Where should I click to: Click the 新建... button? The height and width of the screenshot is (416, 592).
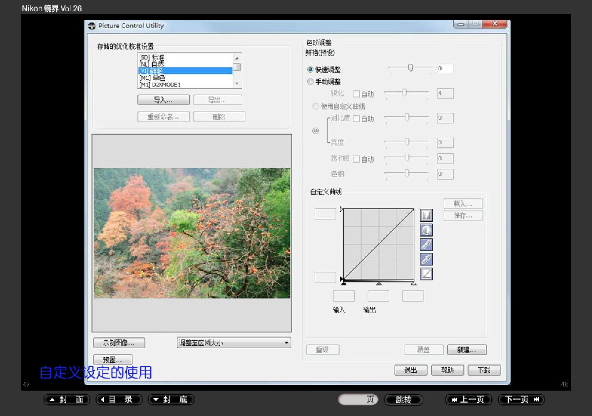467,350
